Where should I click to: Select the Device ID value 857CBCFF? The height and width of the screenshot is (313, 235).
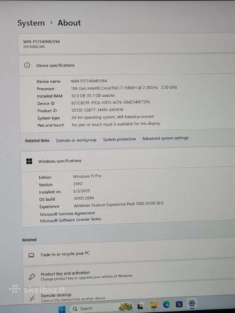coord(110,102)
